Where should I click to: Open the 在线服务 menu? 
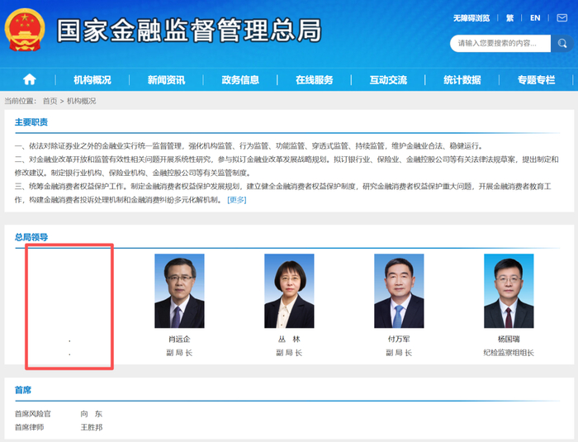tap(315, 79)
